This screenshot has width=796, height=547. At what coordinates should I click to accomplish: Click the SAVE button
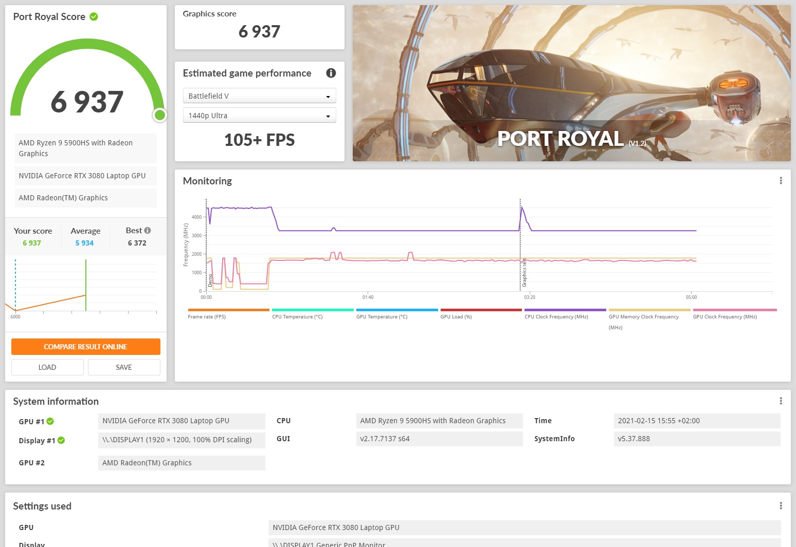124,367
